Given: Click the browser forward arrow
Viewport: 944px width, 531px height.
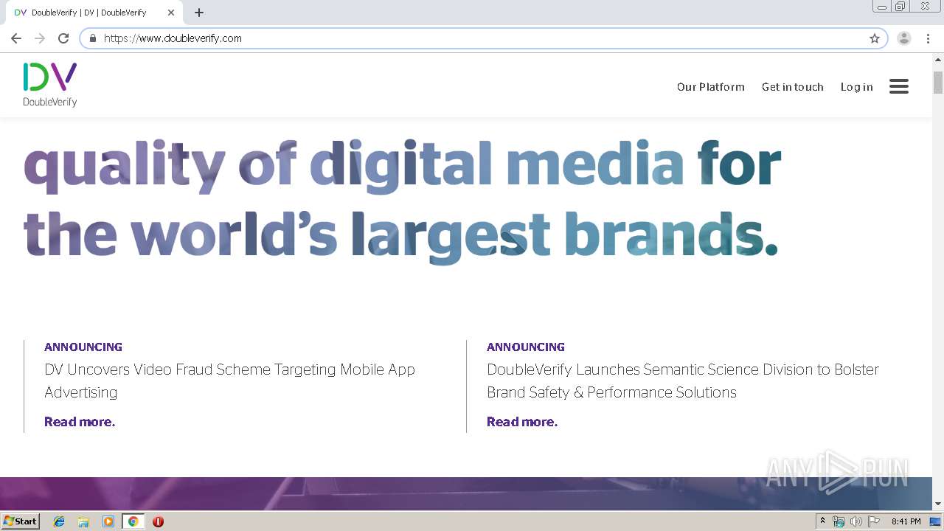Looking at the screenshot, I should (x=40, y=38).
